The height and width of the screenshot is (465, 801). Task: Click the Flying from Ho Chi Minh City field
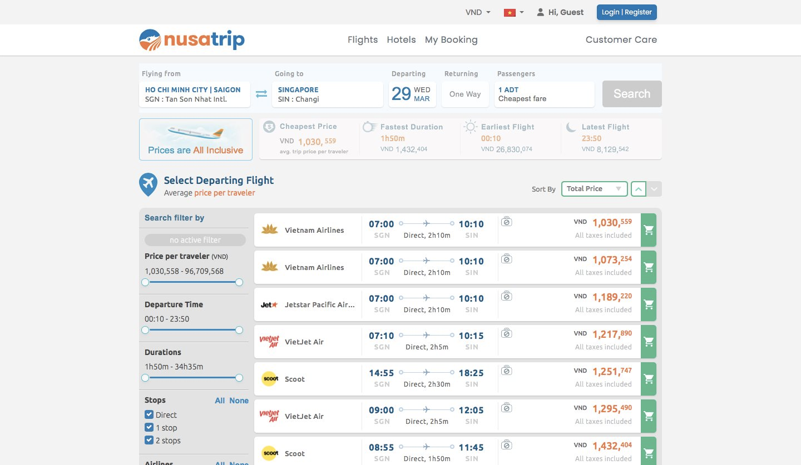pyautogui.click(x=195, y=94)
